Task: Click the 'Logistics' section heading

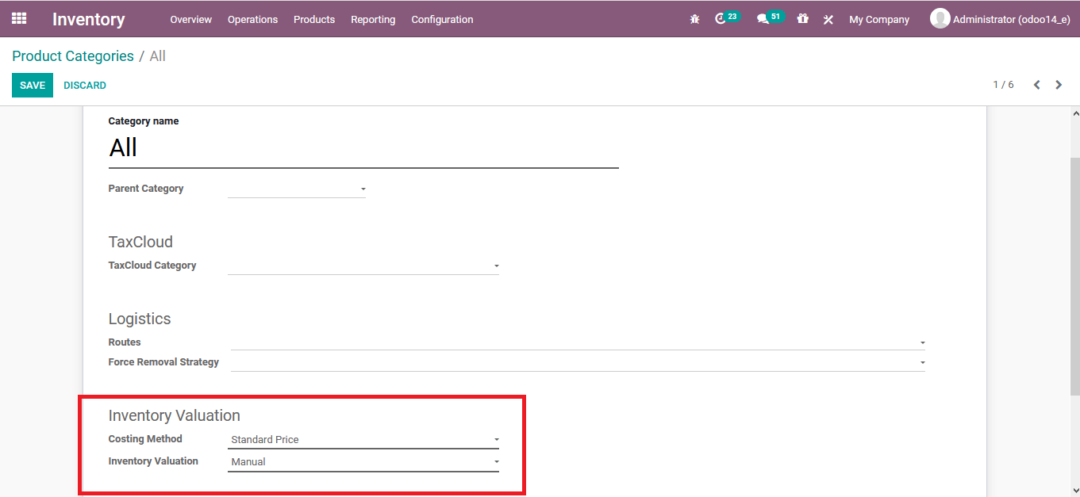Action: [140, 319]
